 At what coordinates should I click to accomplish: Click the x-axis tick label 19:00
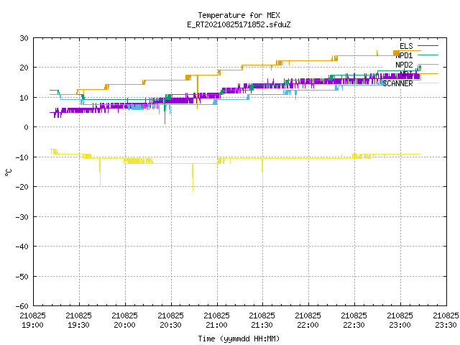pyautogui.click(x=32, y=325)
